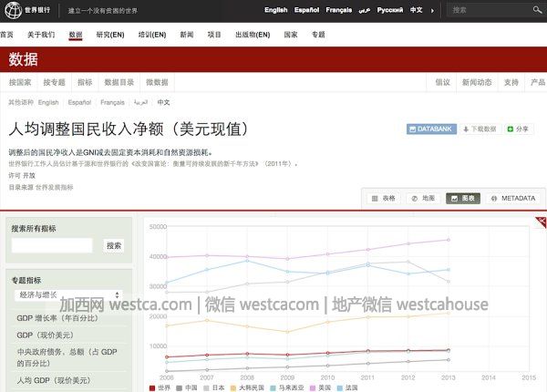The height and width of the screenshot is (392, 547).
Task: Click the red corner ribbon on chart
Action: [x=541, y=222]
